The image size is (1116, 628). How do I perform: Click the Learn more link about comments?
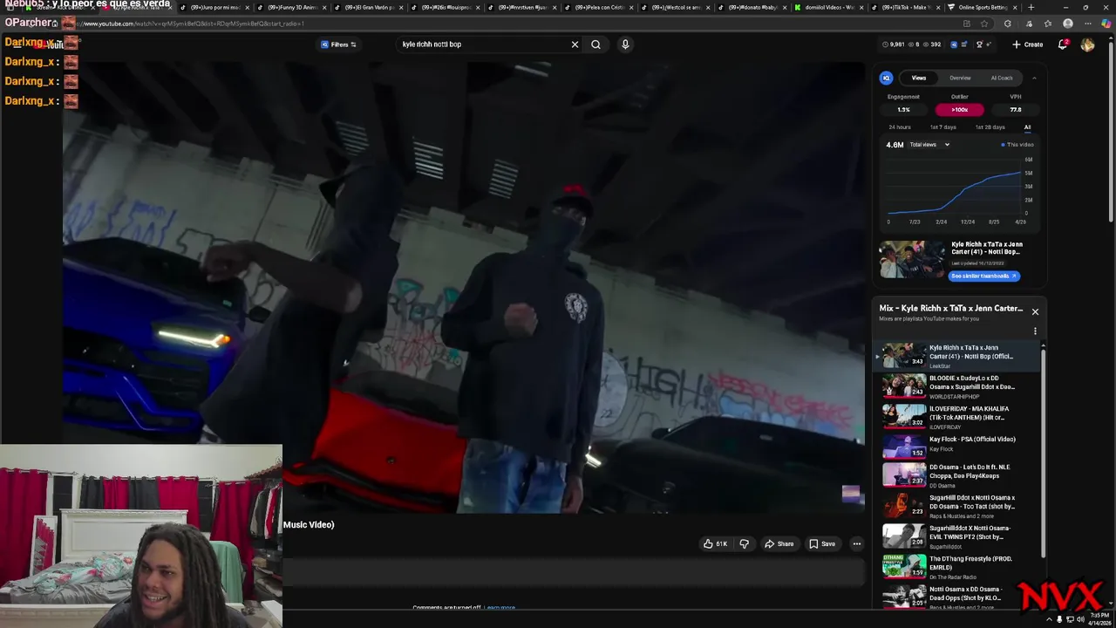500,608
